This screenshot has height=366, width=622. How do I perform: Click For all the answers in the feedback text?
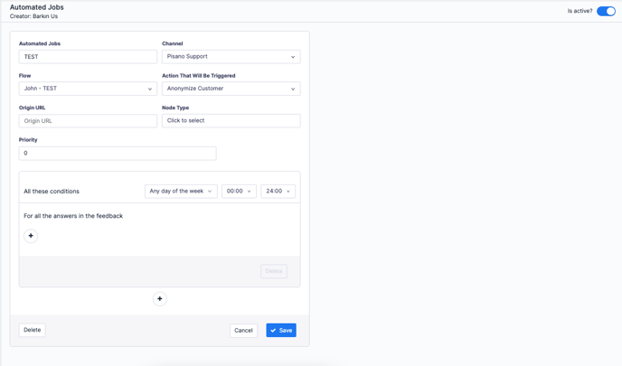tap(73, 216)
